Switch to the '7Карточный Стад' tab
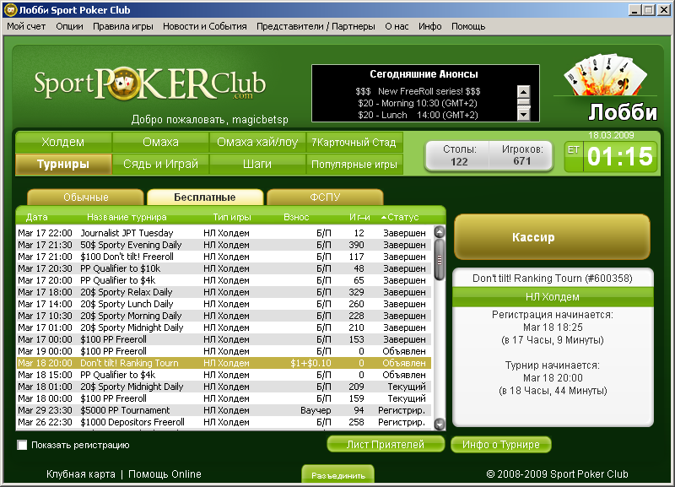This screenshot has width=675, height=487. coord(354,142)
